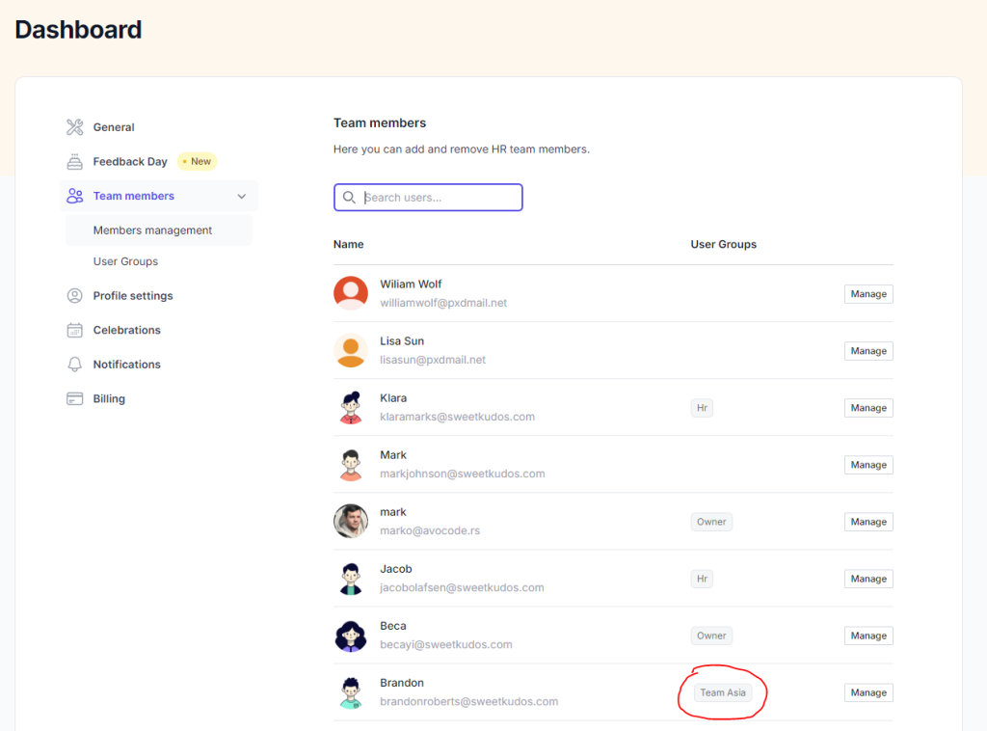The image size is (987, 731).
Task: Click Manage button for Klara
Action: coord(867,408)
